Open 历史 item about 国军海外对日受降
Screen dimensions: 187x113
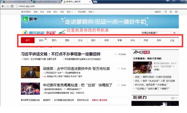(x=153, y=77)
